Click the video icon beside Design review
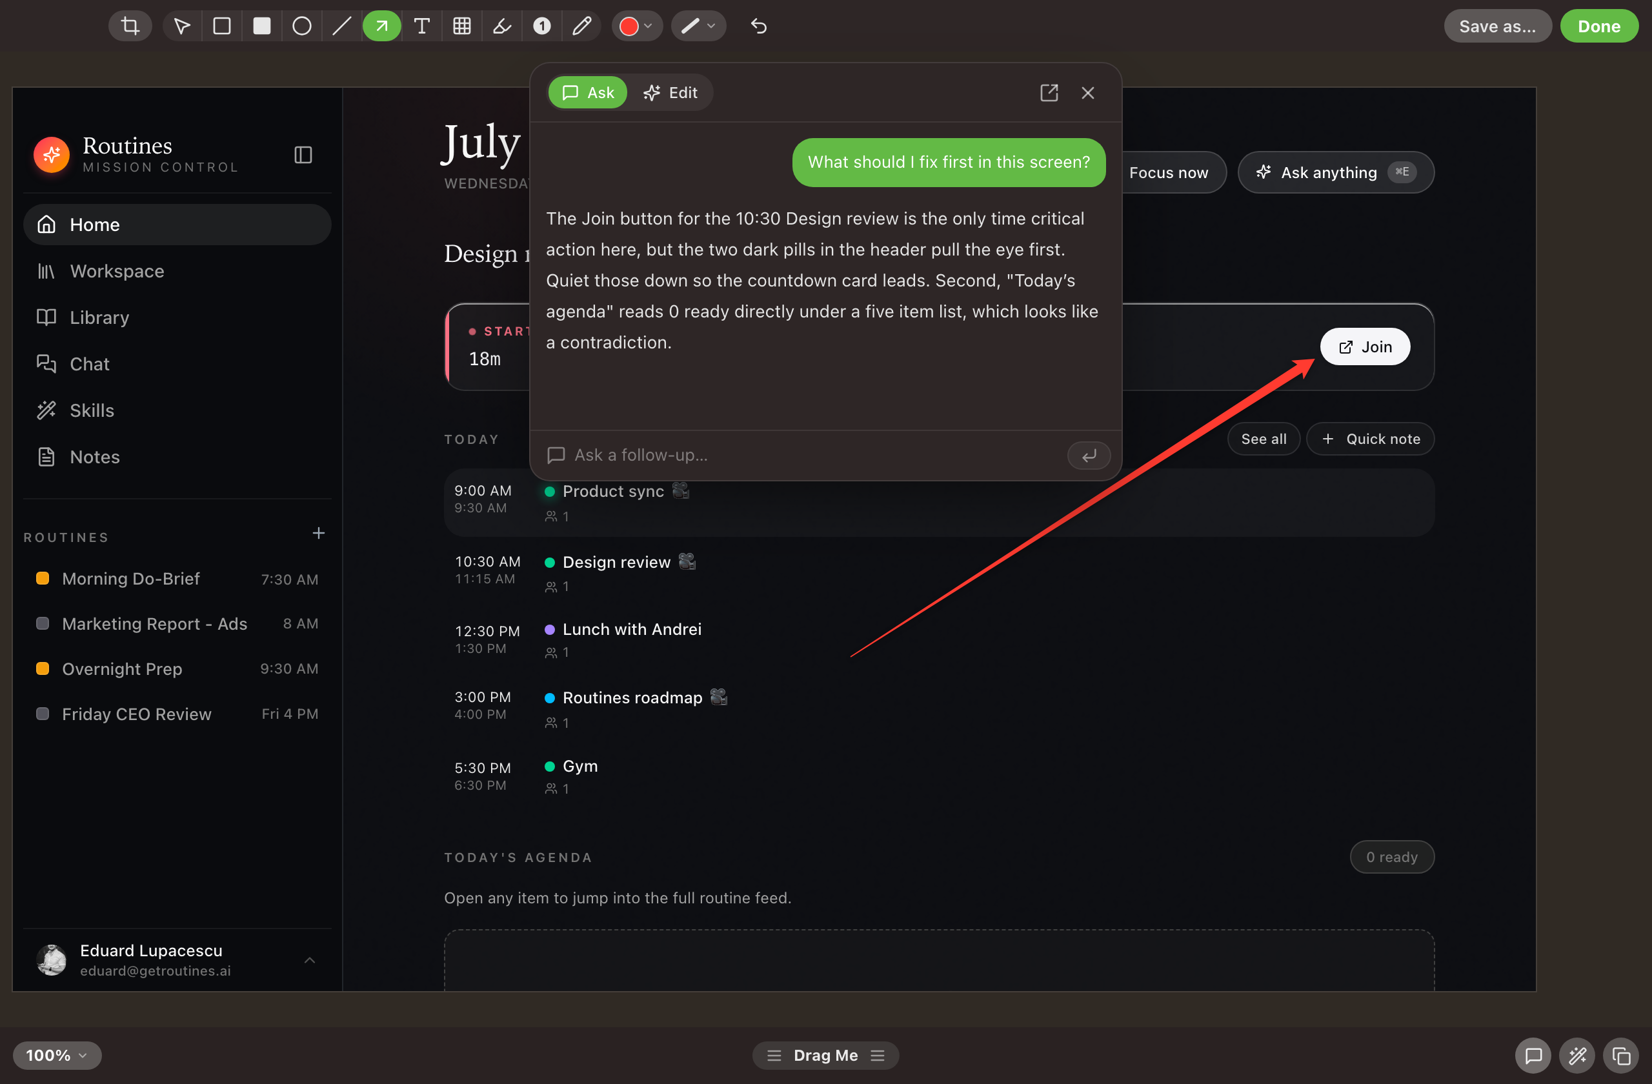Screen dimensions: 1652x1084 coord(687,561)
